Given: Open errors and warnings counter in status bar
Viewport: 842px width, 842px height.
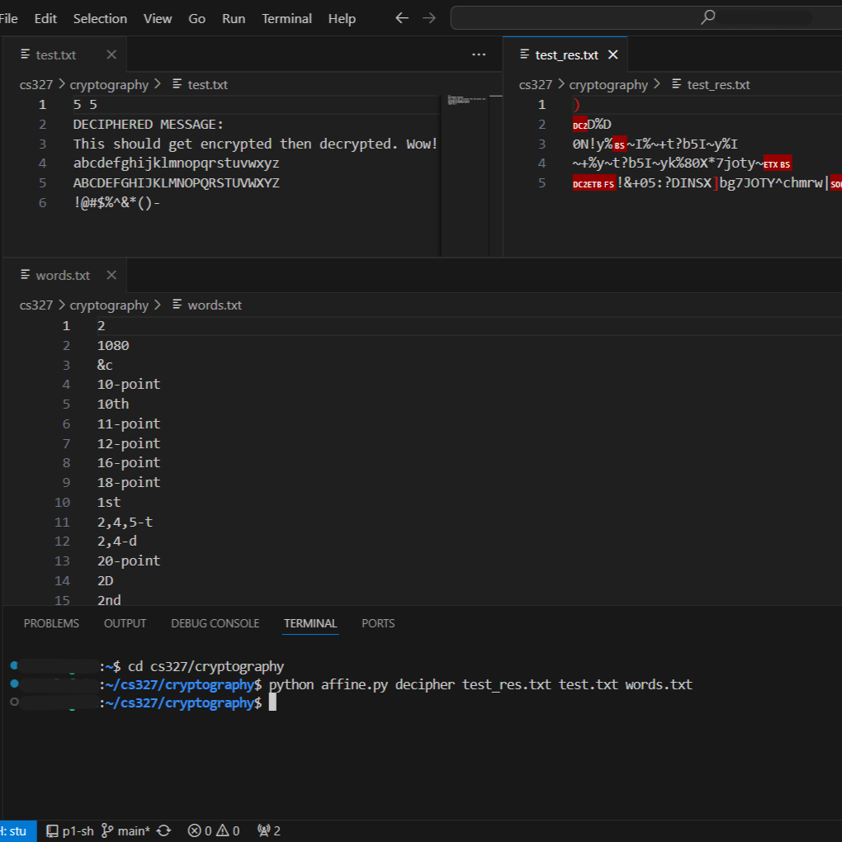Looking at the screenshot, I should [213, 830].
